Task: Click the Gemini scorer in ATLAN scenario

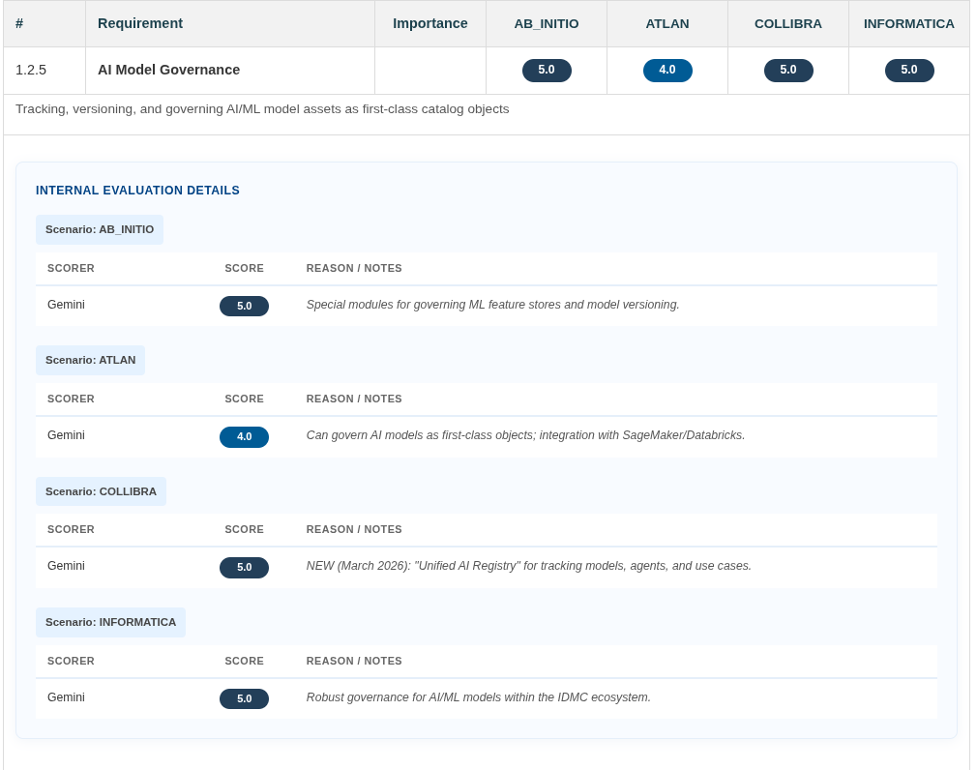Action: 66,435
